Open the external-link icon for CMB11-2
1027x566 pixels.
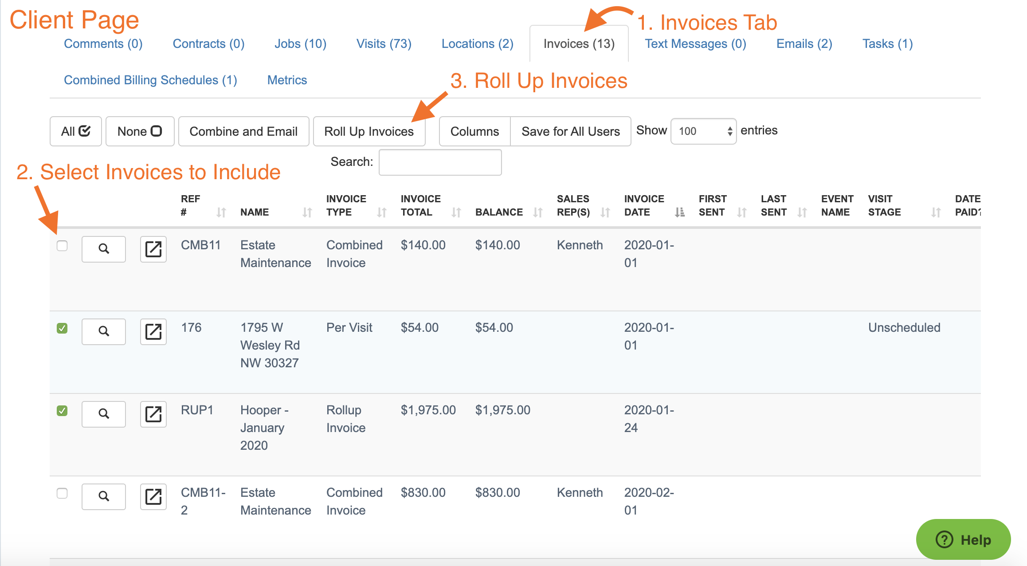pos(153,496)
